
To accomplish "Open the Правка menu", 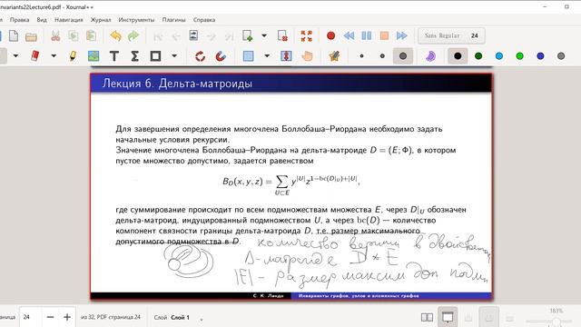I will tap(19, 20).
